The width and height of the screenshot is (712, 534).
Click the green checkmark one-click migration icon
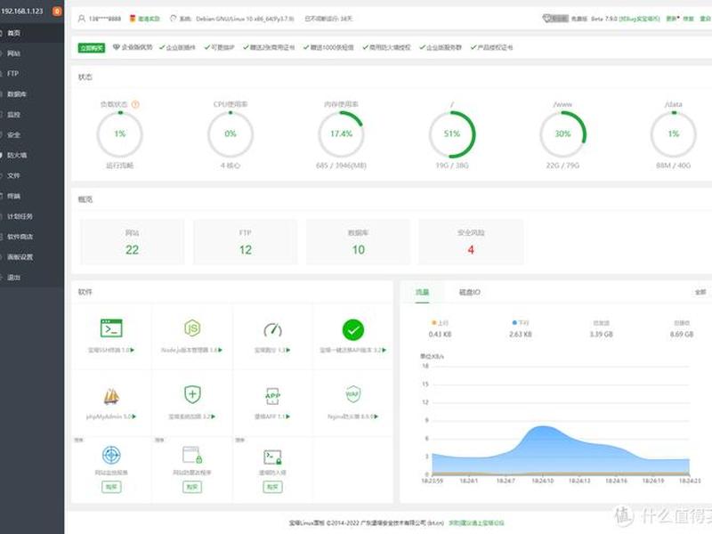tap(352, 329)
